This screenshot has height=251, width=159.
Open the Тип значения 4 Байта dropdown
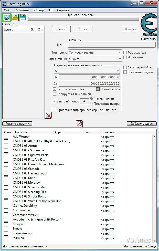(95, 59)
